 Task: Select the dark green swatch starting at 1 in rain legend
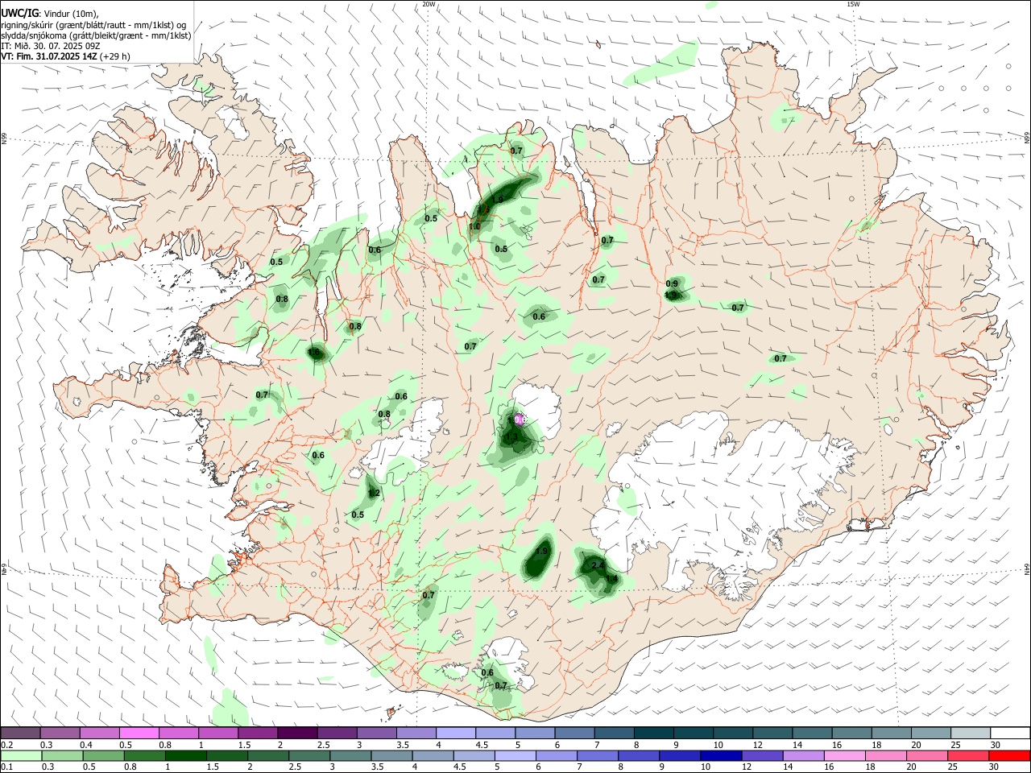click(x=185, y=755)
